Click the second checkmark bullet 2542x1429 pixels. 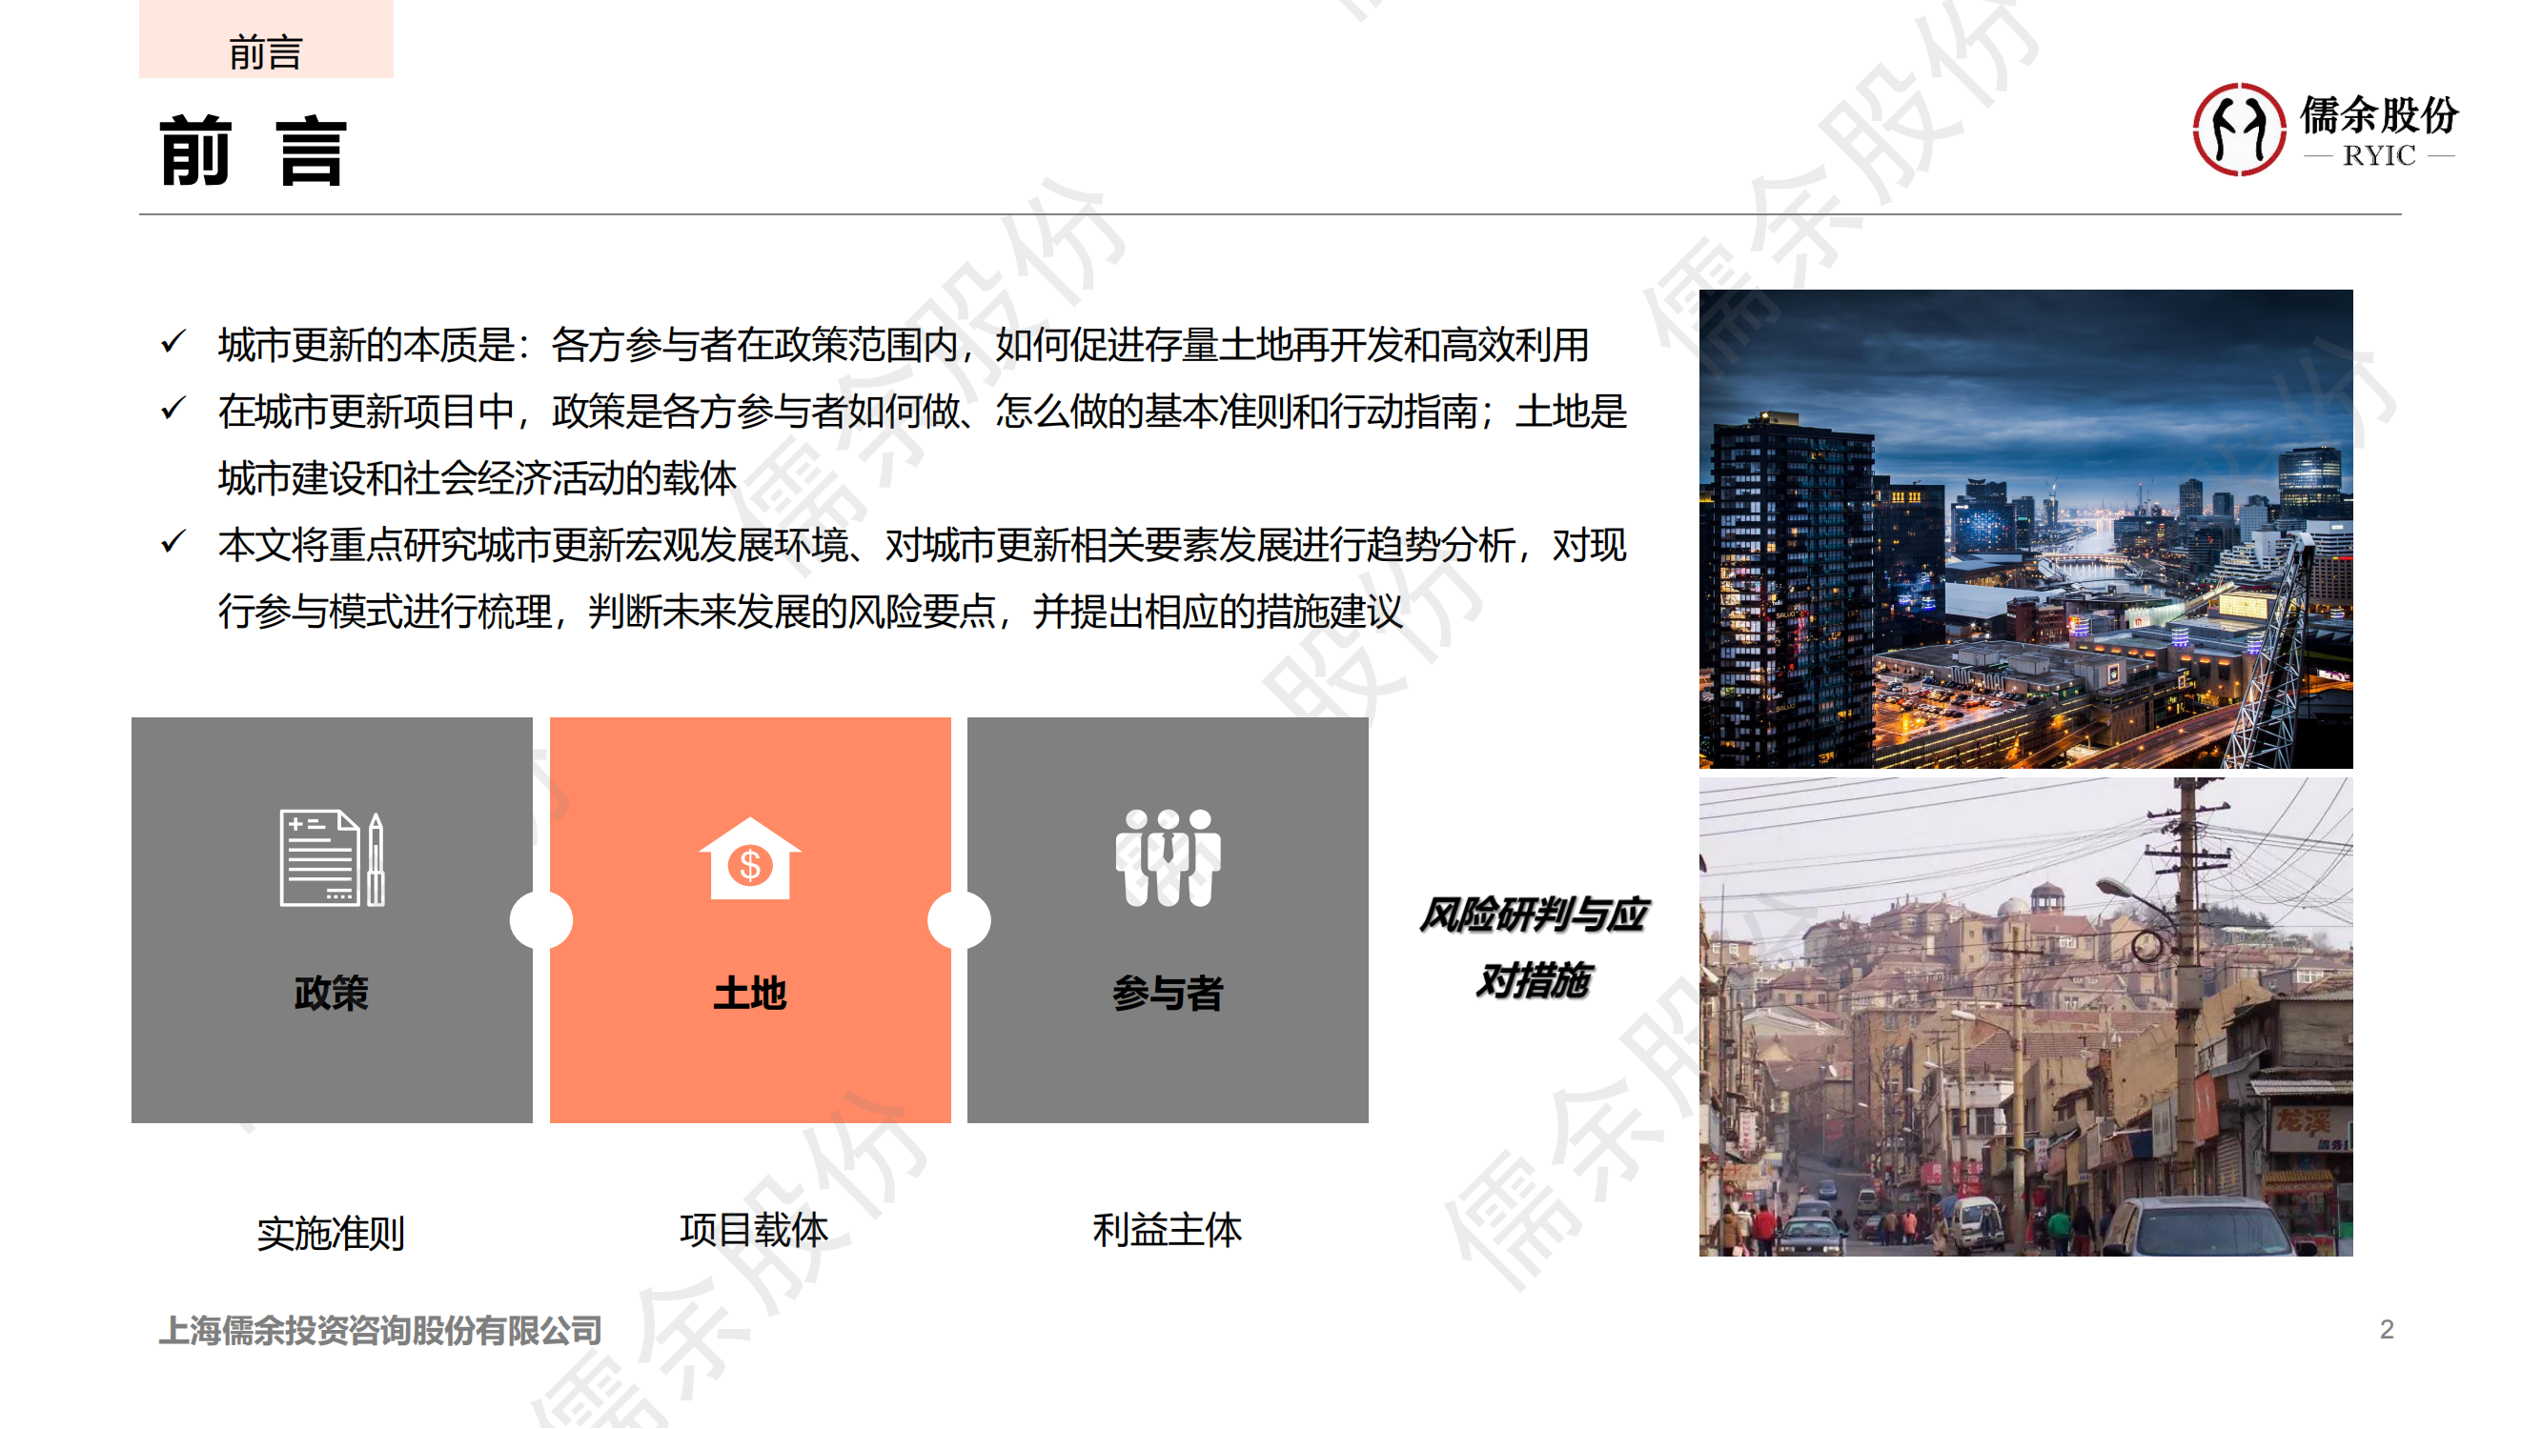click(173, 409)
